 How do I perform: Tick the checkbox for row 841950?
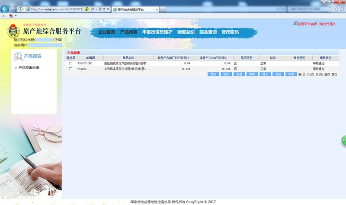(70, 69)
